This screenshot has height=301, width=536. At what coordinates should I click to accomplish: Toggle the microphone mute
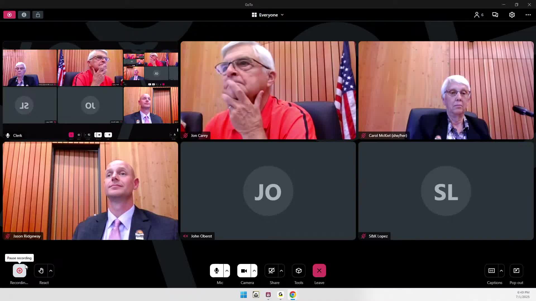click(x=216, y=271)
